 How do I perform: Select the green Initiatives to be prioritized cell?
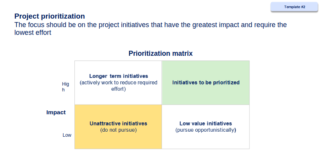[206, 82]
